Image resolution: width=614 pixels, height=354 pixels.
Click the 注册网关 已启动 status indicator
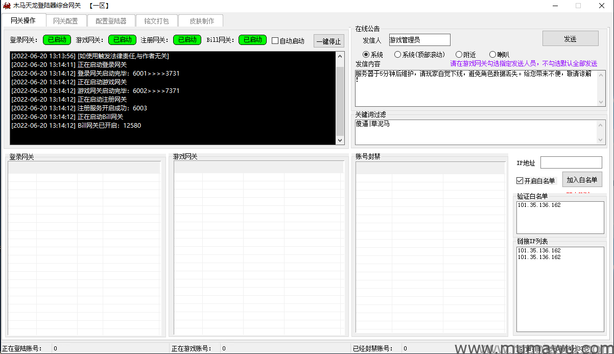[x=187, y=40]
